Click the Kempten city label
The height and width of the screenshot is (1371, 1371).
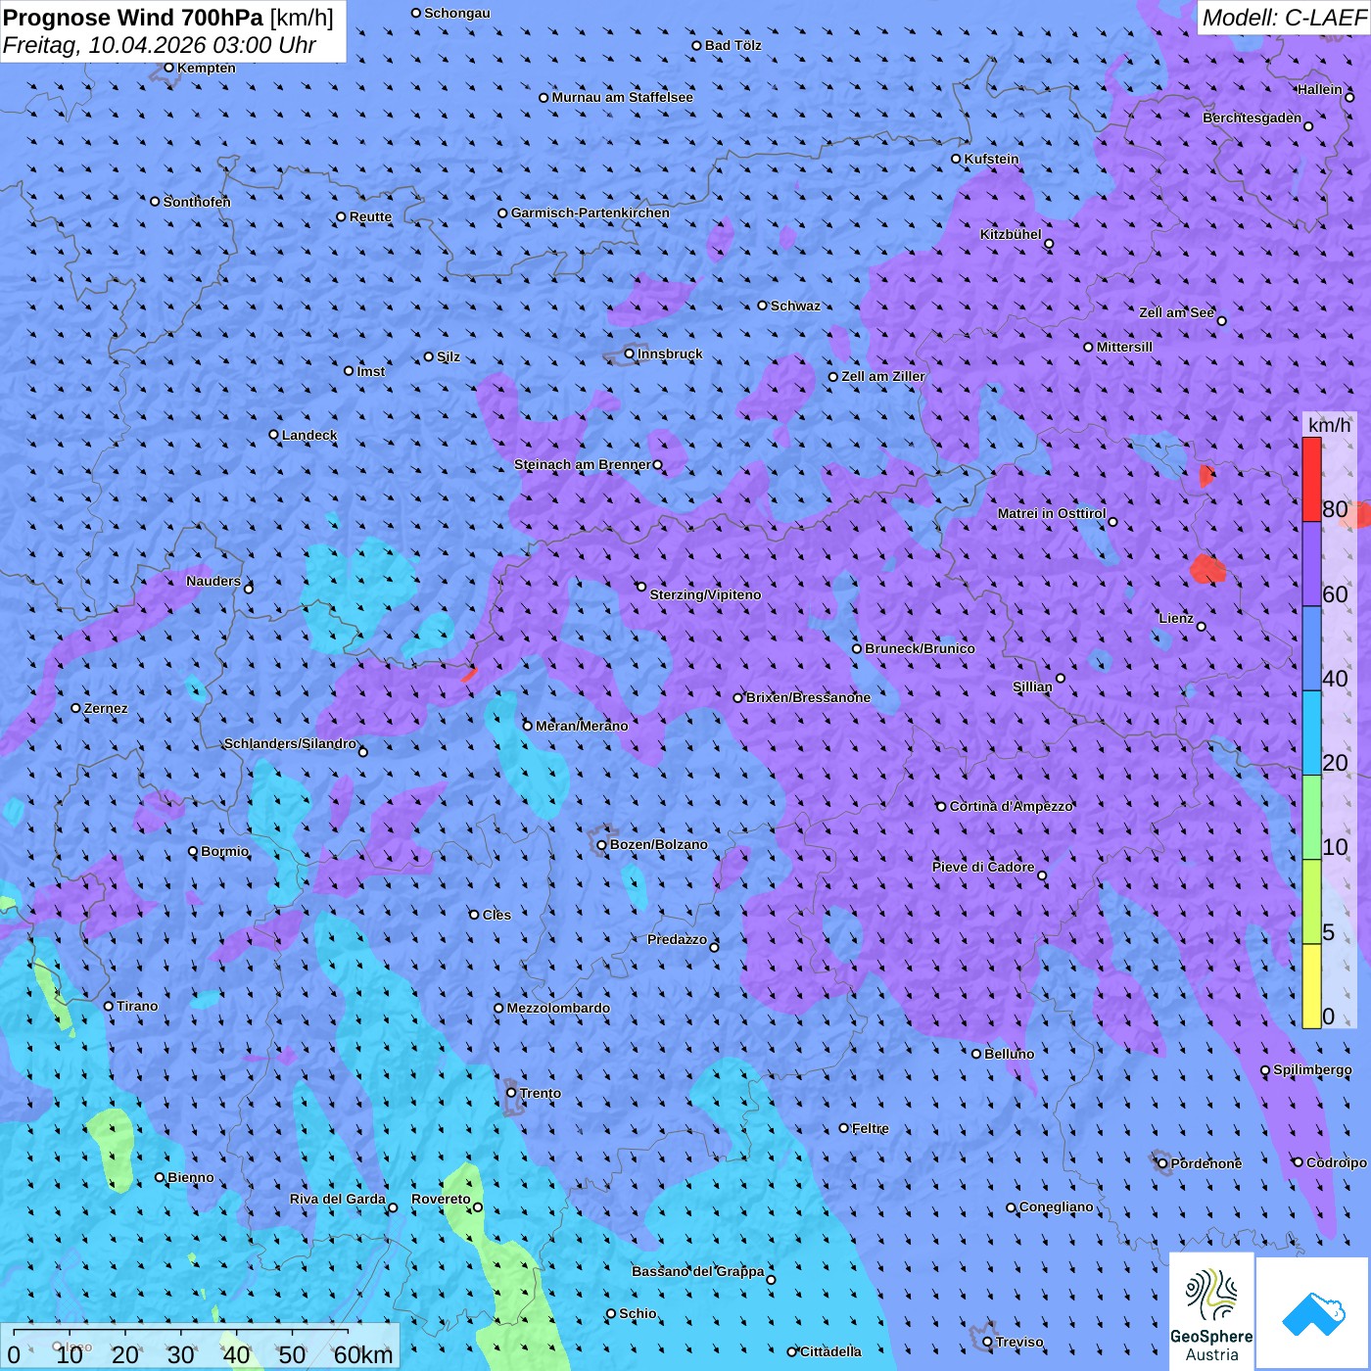207,68
